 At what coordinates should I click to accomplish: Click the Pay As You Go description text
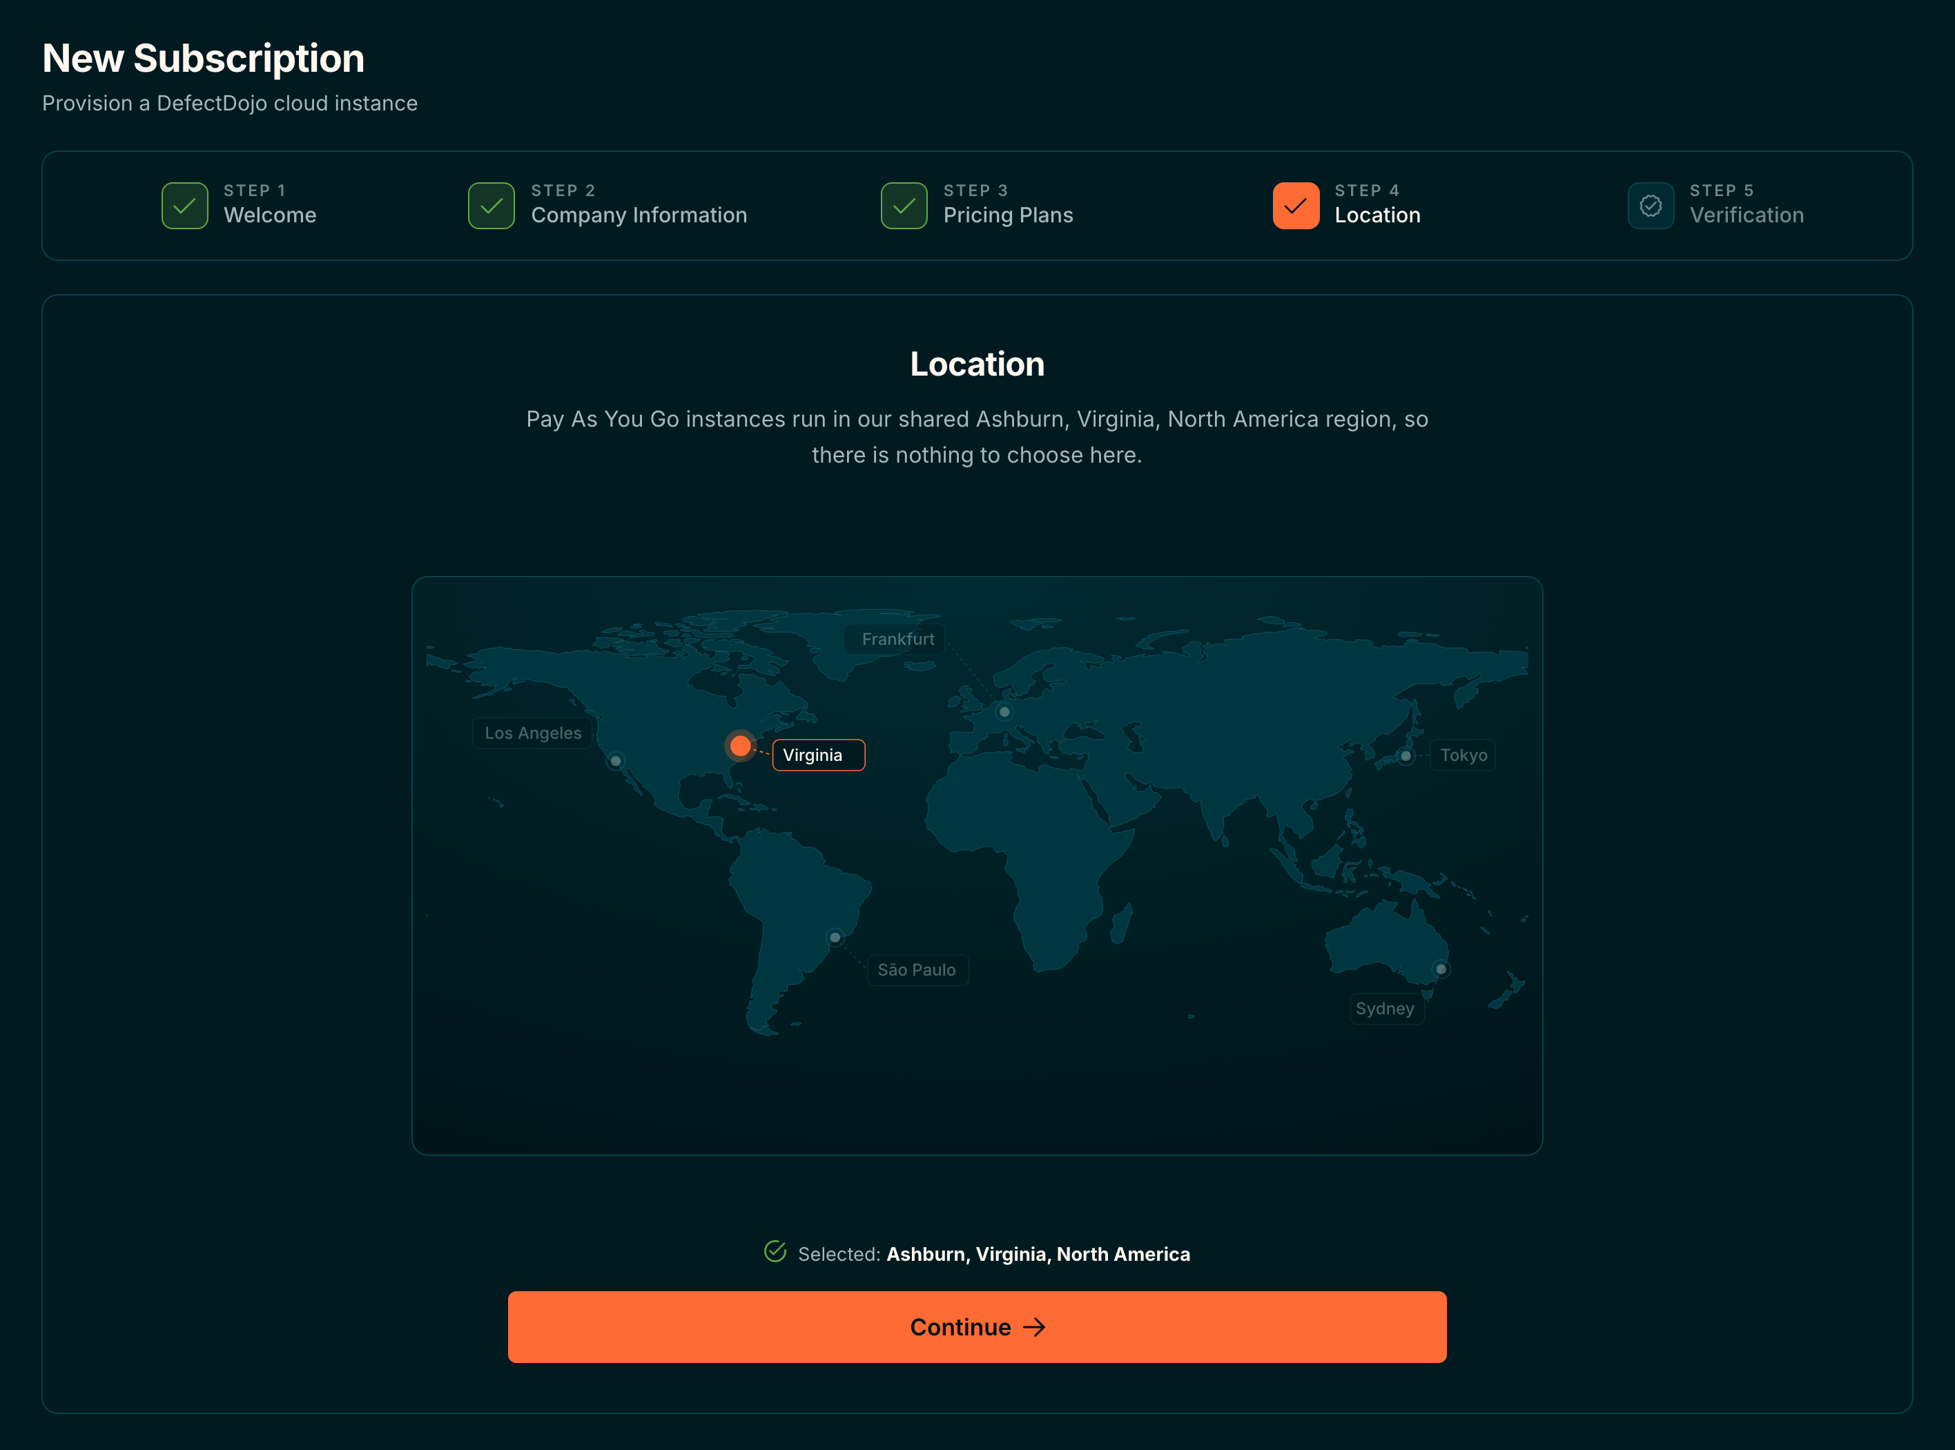[977, 437]
